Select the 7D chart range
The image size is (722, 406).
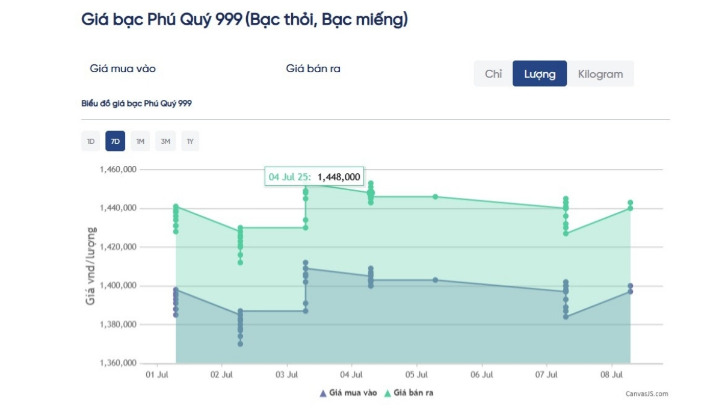point(115,141)
